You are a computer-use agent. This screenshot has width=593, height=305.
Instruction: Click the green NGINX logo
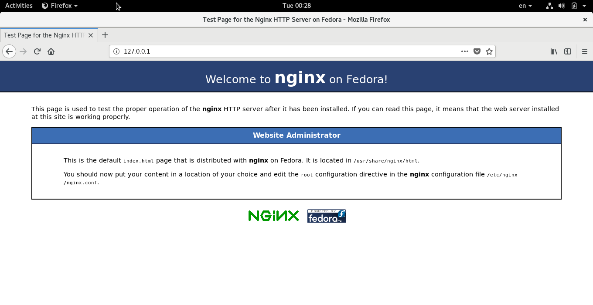coord(273,216)
